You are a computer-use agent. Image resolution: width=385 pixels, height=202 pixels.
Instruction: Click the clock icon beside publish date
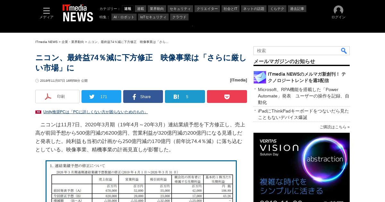[37, 81]
